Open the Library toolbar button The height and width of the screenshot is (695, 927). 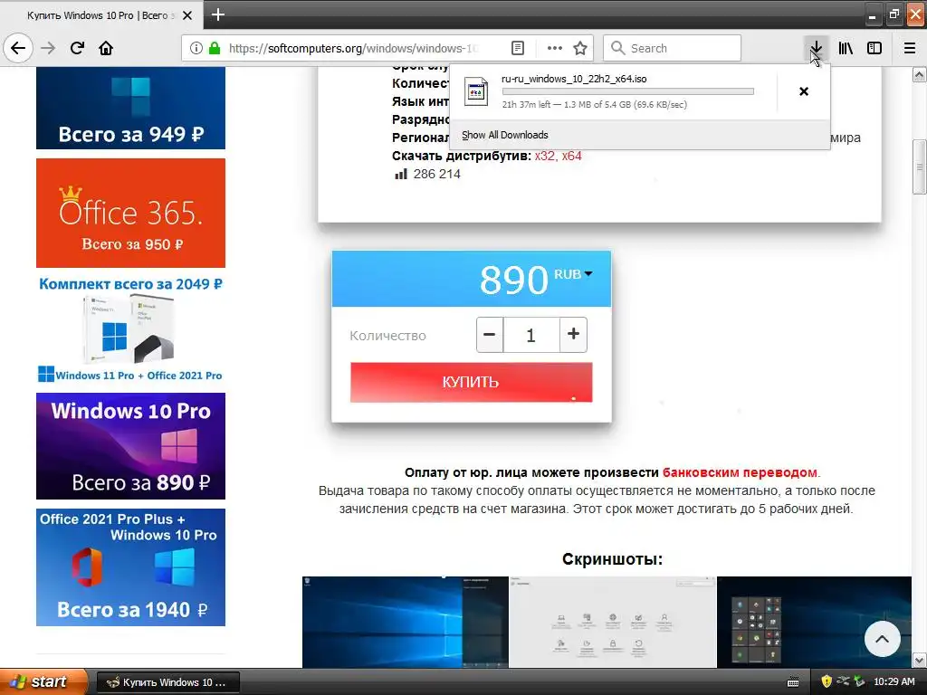[x=846, y=48]
